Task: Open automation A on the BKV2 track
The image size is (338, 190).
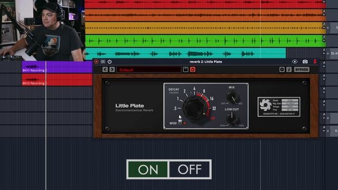Action: coord(324,75)
